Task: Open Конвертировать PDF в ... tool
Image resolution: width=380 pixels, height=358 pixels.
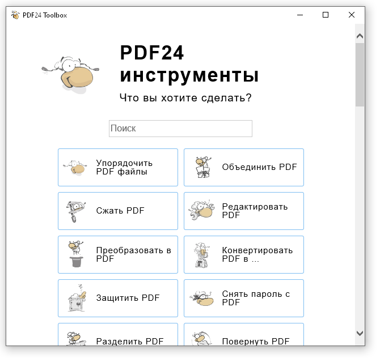Action: click(x=244, y=255)
